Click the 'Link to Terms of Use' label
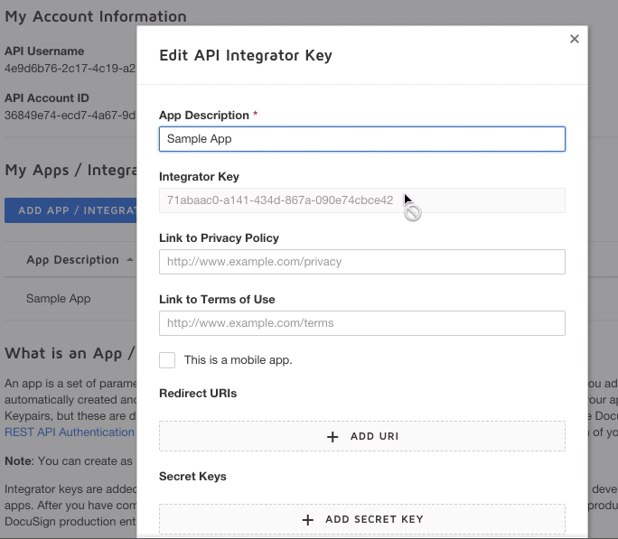 pyautogui.click(x=217, y=300)
